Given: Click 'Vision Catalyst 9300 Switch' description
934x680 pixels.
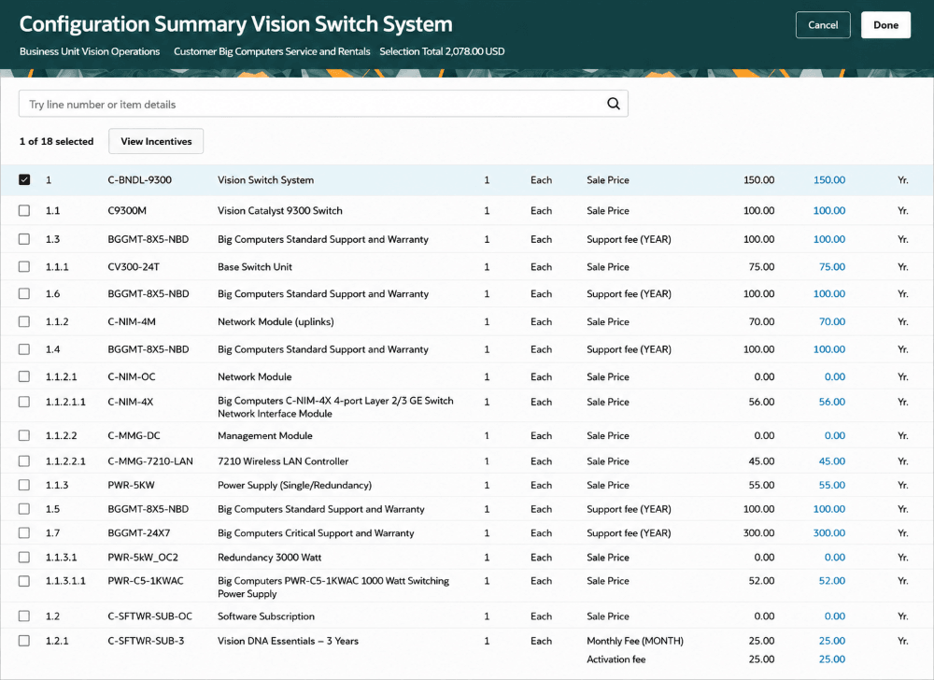Looking at the screenshot, I should 280,211.
